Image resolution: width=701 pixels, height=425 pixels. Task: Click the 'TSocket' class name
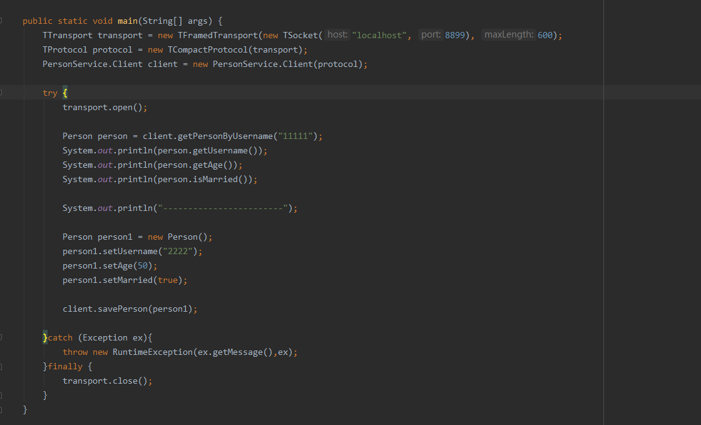coord(300,35)
